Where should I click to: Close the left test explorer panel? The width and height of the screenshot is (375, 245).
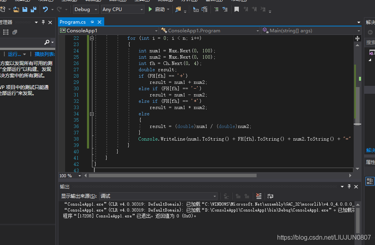pyautogui.click(x=50, y=22)
